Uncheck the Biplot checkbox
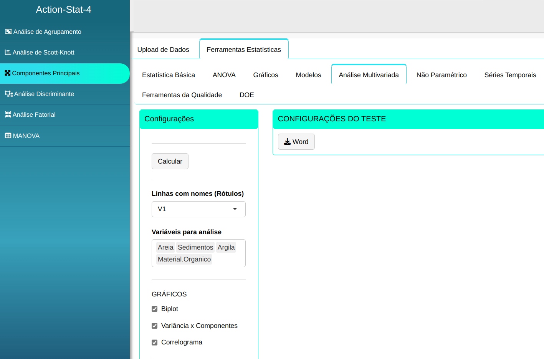 point(155,309)
